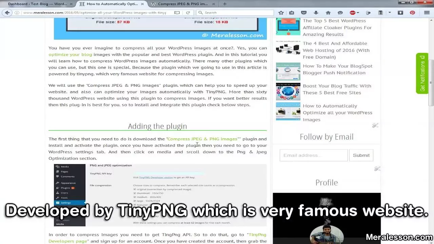
Task: Click the Adblock Plus ABP icon
Action: coord(353,13)
